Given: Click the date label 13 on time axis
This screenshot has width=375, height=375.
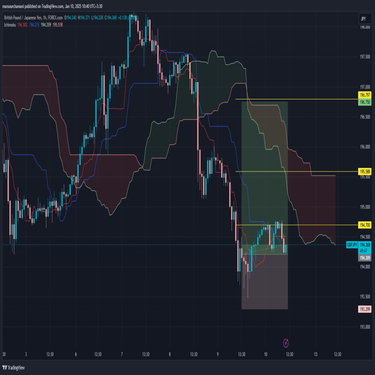Looking at the screenshot, I should [315, 354].
